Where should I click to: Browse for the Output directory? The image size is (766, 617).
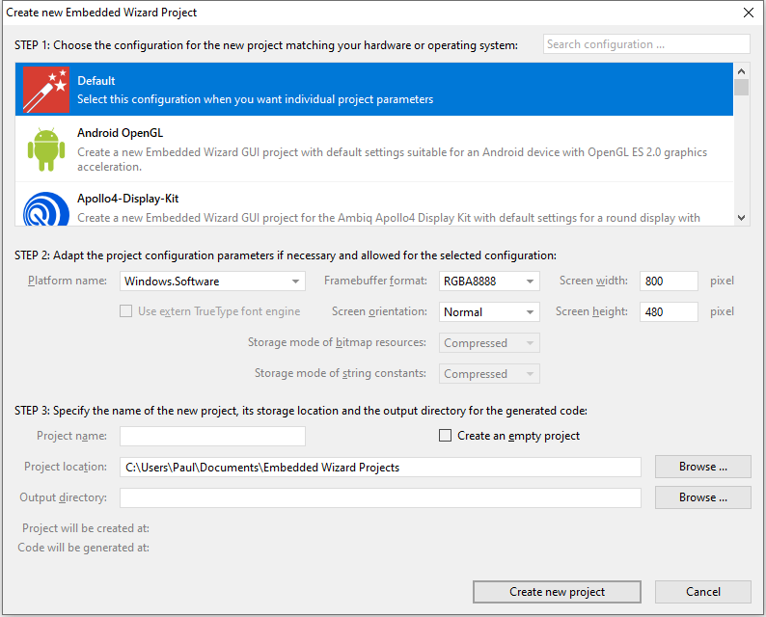tap(702, 497)
